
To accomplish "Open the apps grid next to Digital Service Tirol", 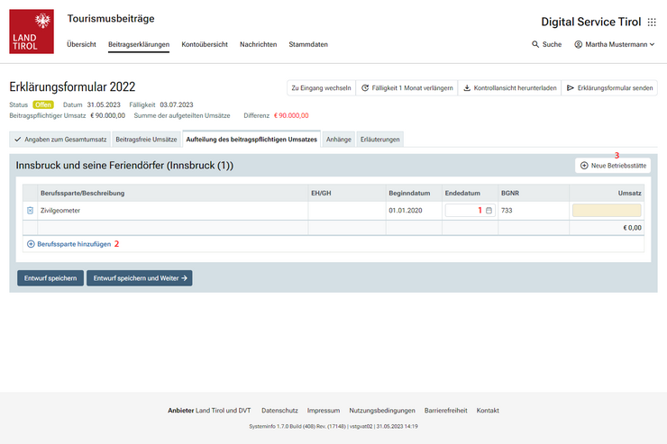I will click(x=652, y=23).
